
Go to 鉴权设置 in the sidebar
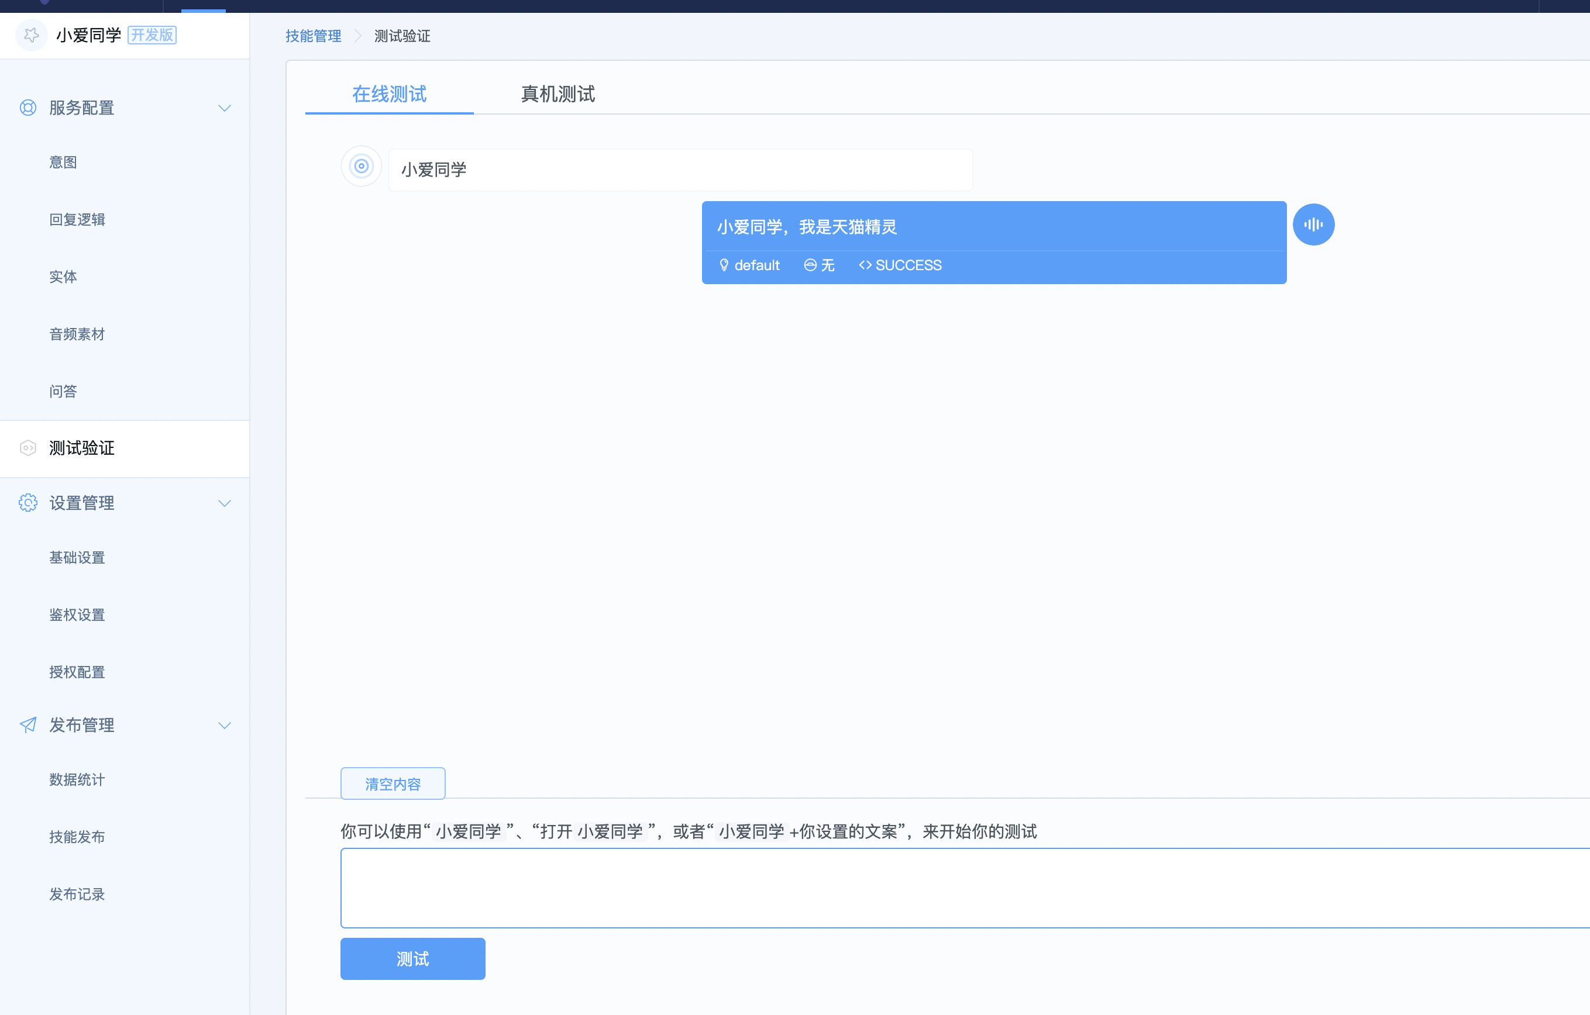tap(77, 615)
